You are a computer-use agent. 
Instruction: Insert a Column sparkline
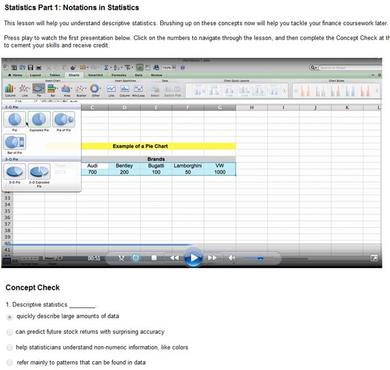pos(124,90)
